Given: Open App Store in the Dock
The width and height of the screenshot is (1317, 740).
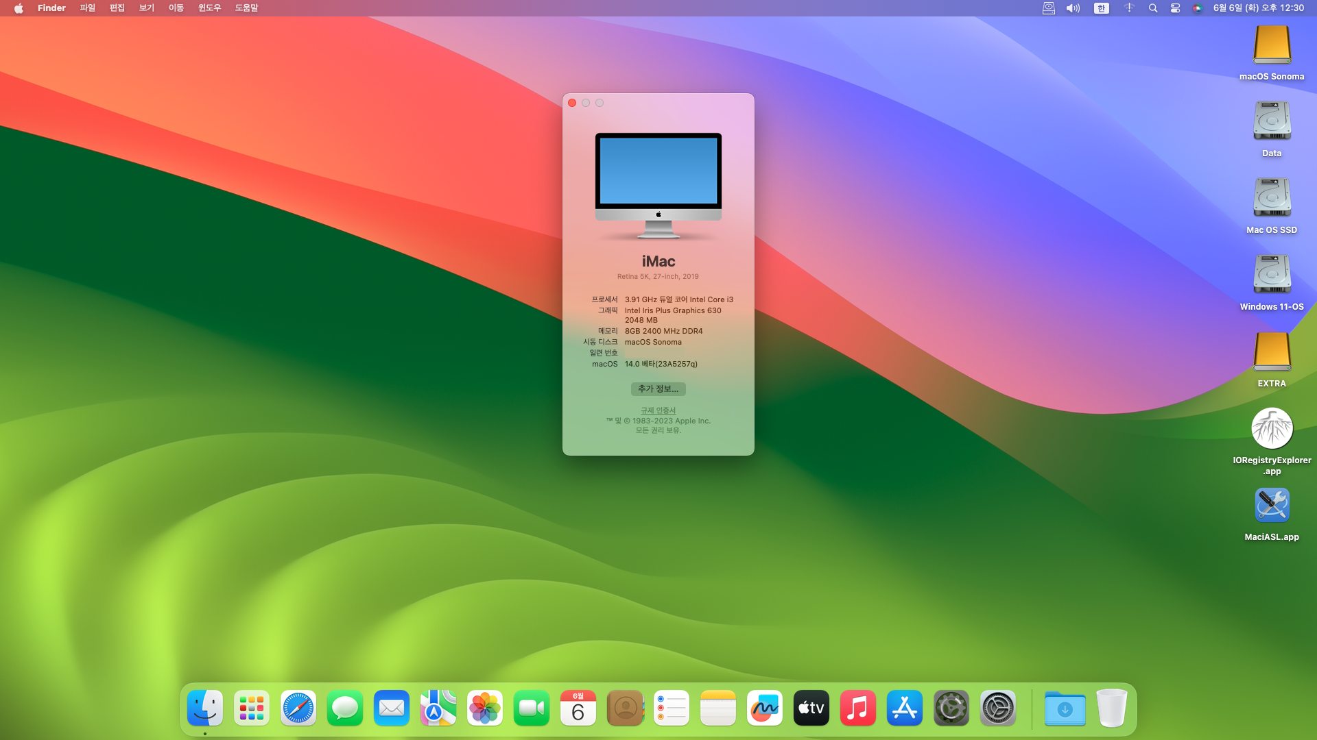Looking at the screenshot, I should [x=905, y=708].
